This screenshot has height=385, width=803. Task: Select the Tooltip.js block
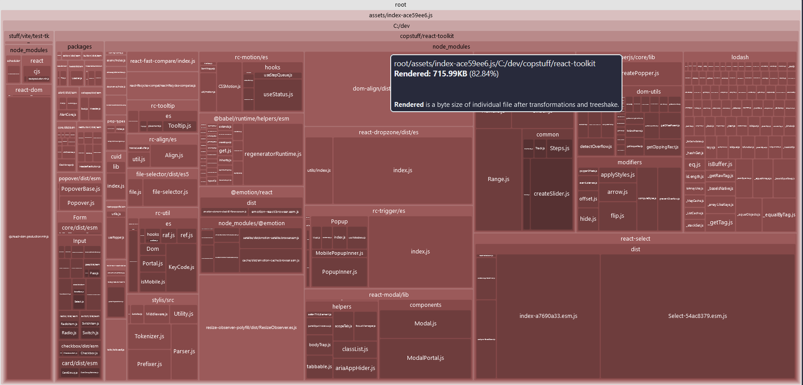coord(180,126)
